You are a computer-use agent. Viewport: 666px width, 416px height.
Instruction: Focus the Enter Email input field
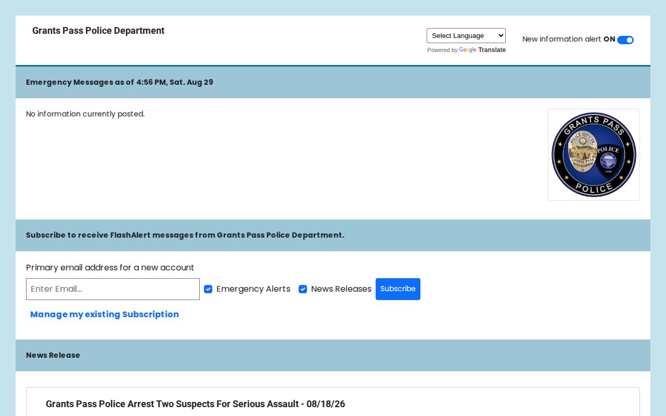[x=113, y=289]
